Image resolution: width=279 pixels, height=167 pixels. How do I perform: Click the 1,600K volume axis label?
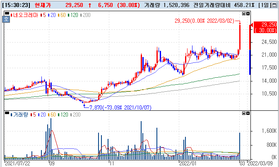tap(269, 131)
